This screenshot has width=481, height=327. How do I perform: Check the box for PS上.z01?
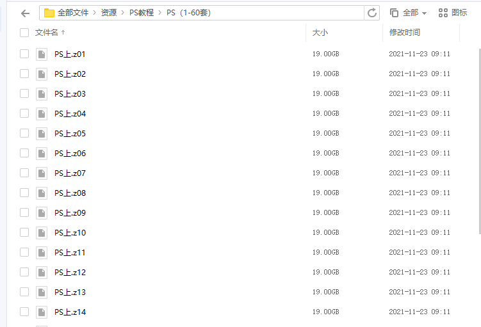pyautogui.click(x=24, y=54)
